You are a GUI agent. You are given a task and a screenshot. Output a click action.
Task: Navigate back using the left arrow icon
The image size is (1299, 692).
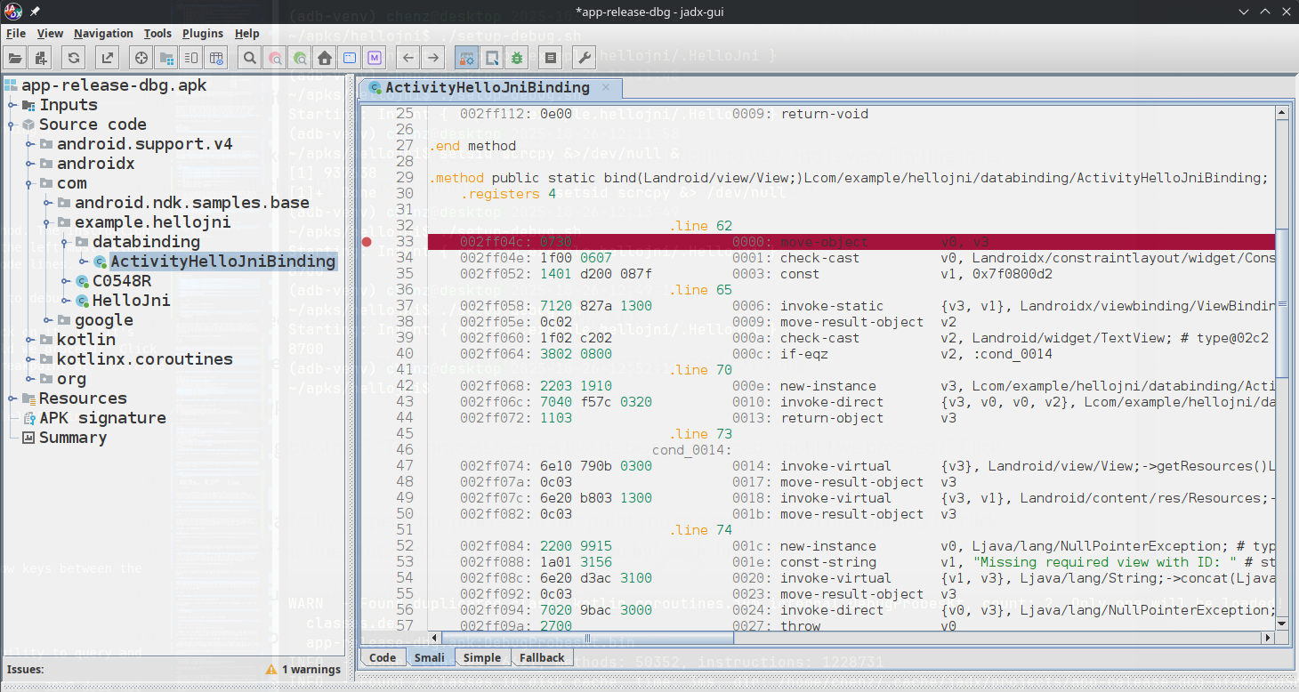point(407,57)
